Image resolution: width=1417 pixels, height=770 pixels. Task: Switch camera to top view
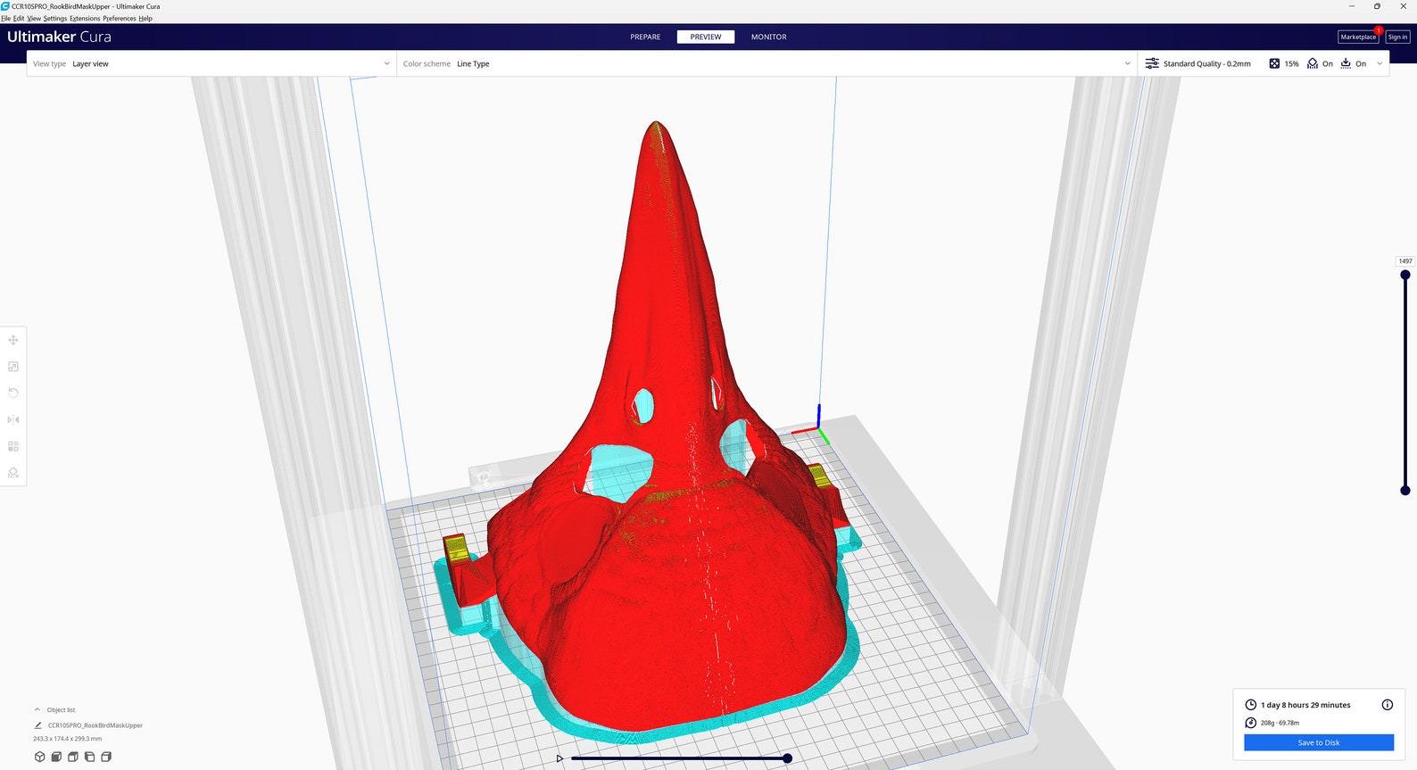click(73, 757)
